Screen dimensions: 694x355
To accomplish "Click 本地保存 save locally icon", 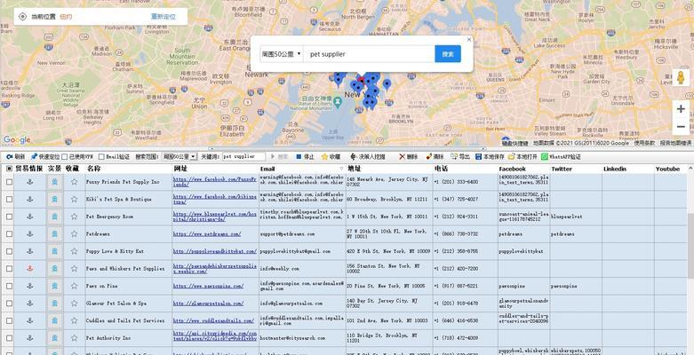I will 478,157.
